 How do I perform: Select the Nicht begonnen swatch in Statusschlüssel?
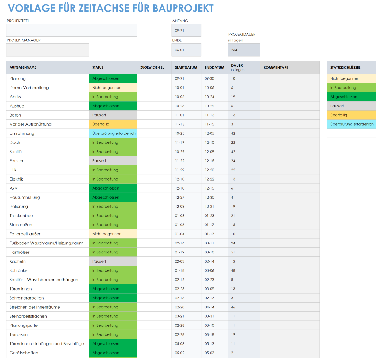point(351,78)
